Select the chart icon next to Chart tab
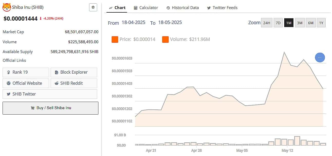The height and width of the screenshot is (156, 332). 111,7
